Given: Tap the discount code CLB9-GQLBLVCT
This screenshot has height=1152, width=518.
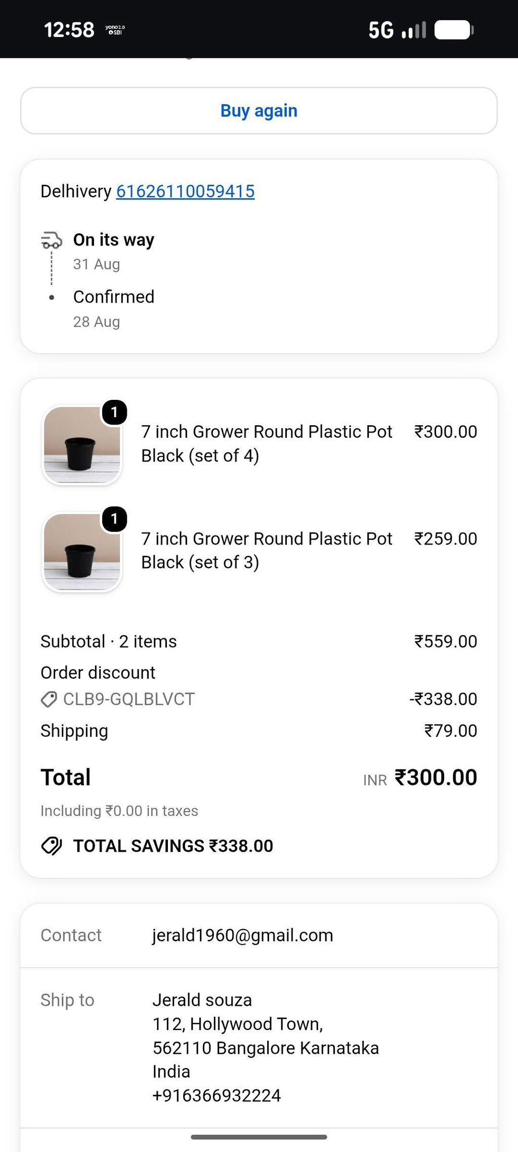Looking at the screenshot, I should pos(129,699).
